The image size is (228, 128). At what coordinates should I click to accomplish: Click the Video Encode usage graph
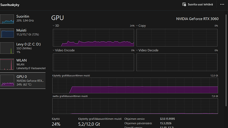click(x=94, y=62)
